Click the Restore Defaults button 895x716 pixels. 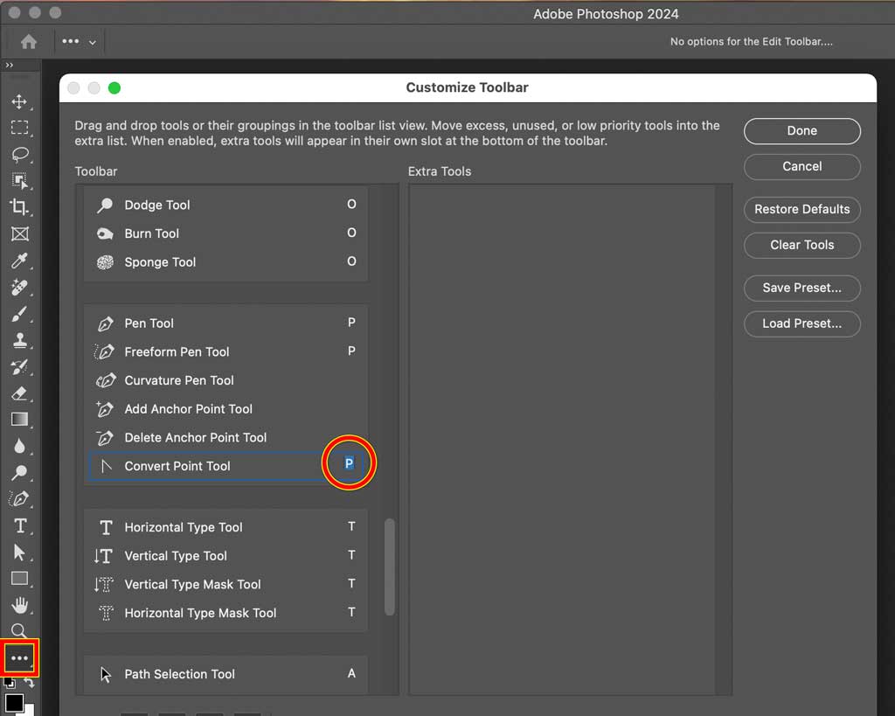[801, 210]
